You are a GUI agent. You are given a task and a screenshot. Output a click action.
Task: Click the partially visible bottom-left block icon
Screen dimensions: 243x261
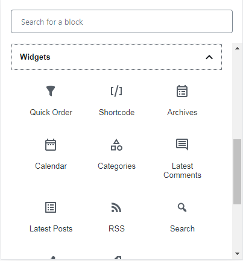click(52, 258)
